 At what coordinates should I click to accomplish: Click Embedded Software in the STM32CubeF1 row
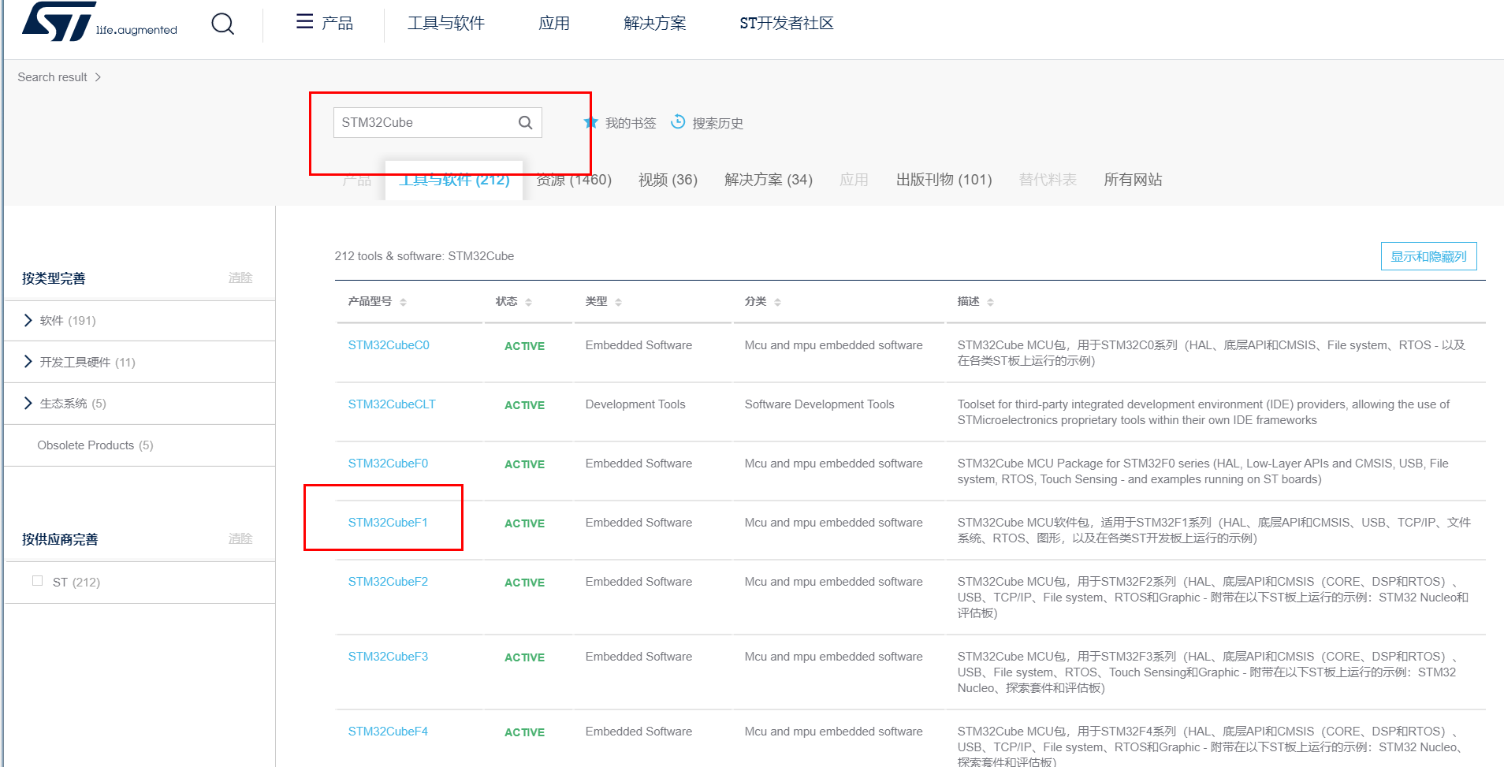point(638,523)
